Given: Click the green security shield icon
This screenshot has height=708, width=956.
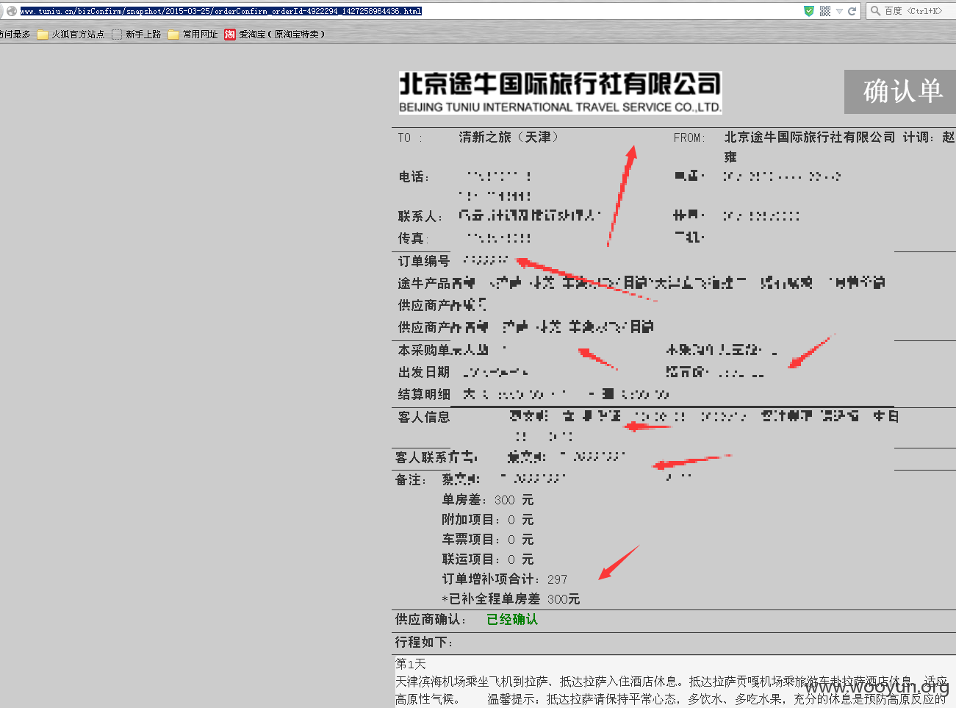Looking at the screenshot, I should tap(809, 11).
